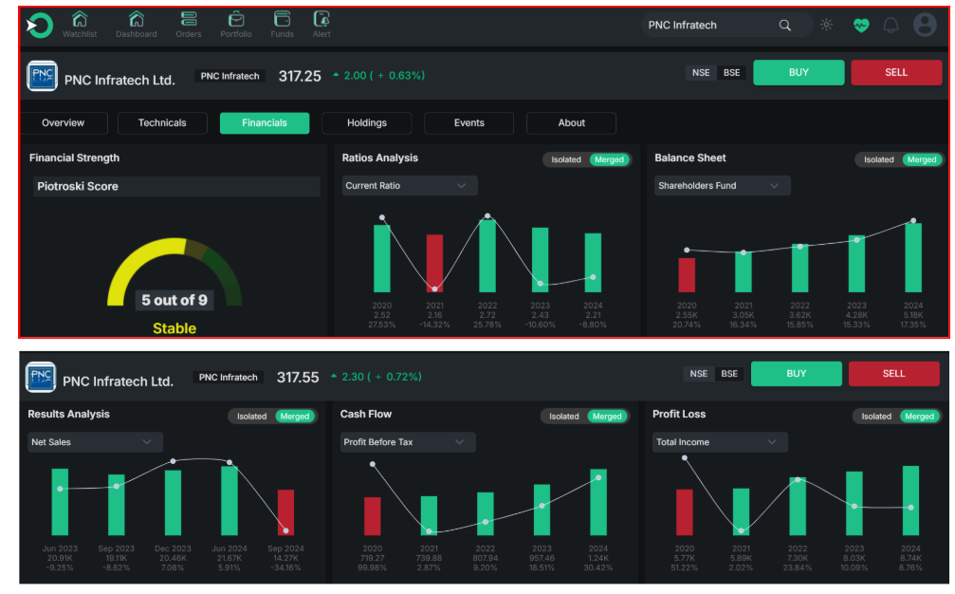
Task: Open the Funds nav icon
Action: point(282,25)
